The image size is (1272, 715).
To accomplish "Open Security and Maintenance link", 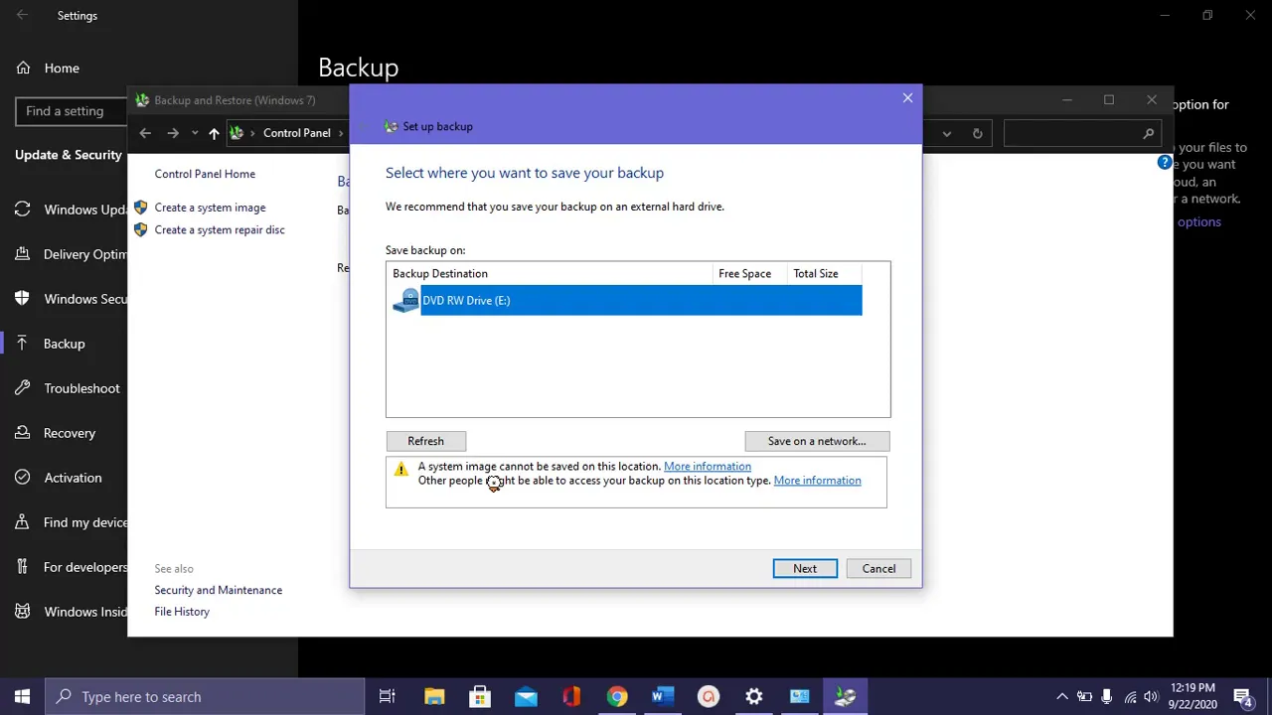I will (218, 590).
